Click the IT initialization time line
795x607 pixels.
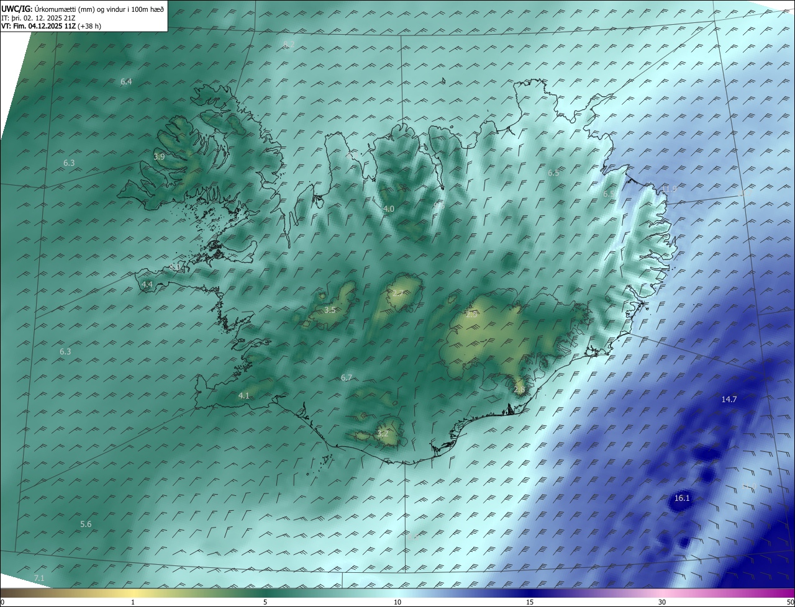(39, 17)
